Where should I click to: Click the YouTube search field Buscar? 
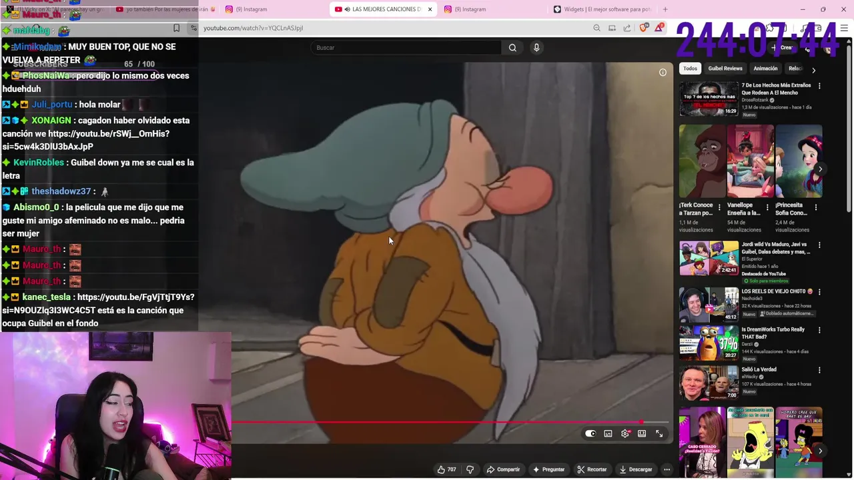pos(406,47)
